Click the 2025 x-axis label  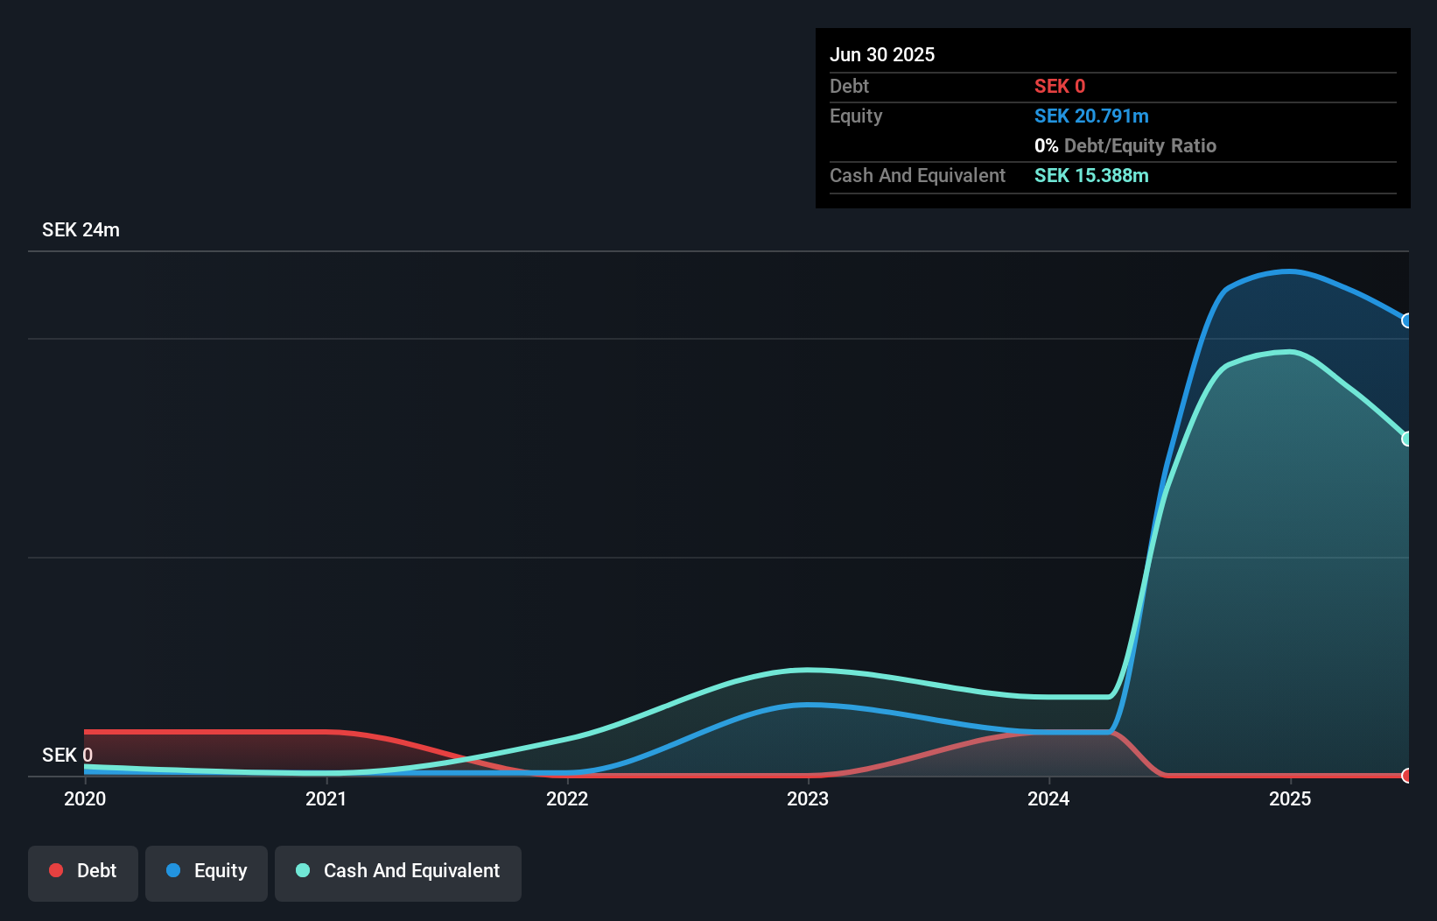point(1290,798)
